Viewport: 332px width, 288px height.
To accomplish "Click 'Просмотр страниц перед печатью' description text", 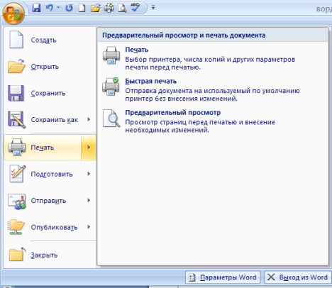I will click(200, 126).
